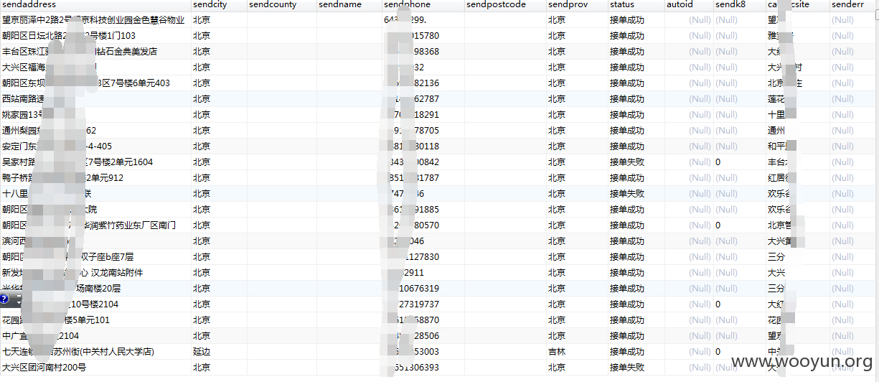
Task: Select address cell ending 楼5单元101
Action: 95,320
